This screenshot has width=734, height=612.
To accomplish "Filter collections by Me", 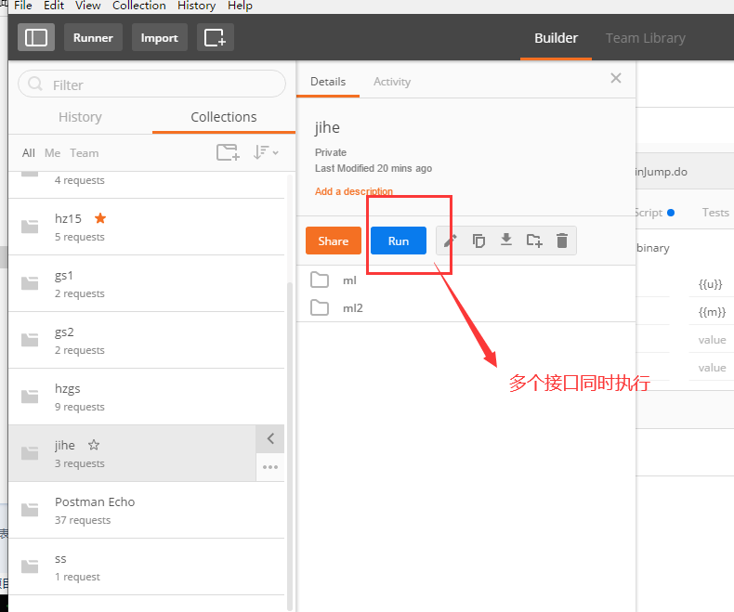I will click(52, 153).
